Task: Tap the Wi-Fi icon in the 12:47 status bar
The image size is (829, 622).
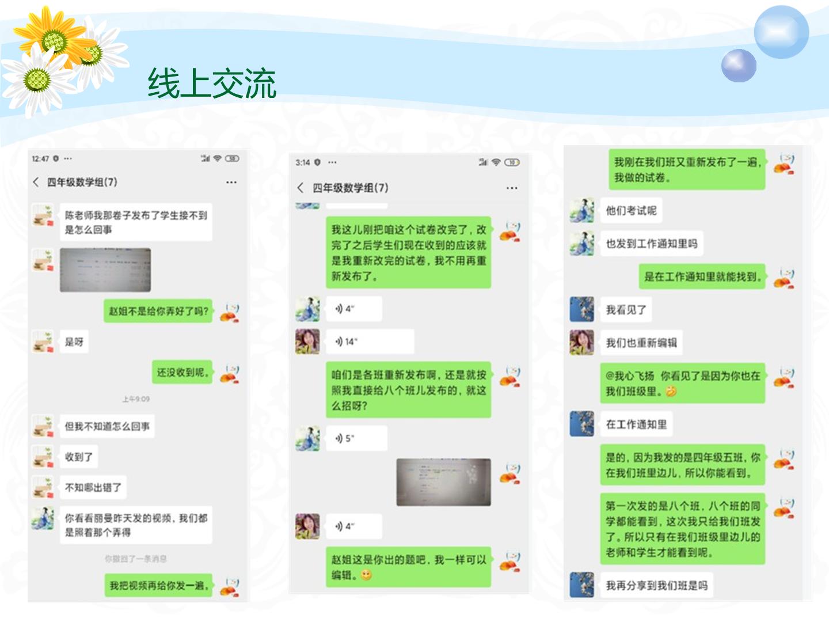Action: [217, 158]
